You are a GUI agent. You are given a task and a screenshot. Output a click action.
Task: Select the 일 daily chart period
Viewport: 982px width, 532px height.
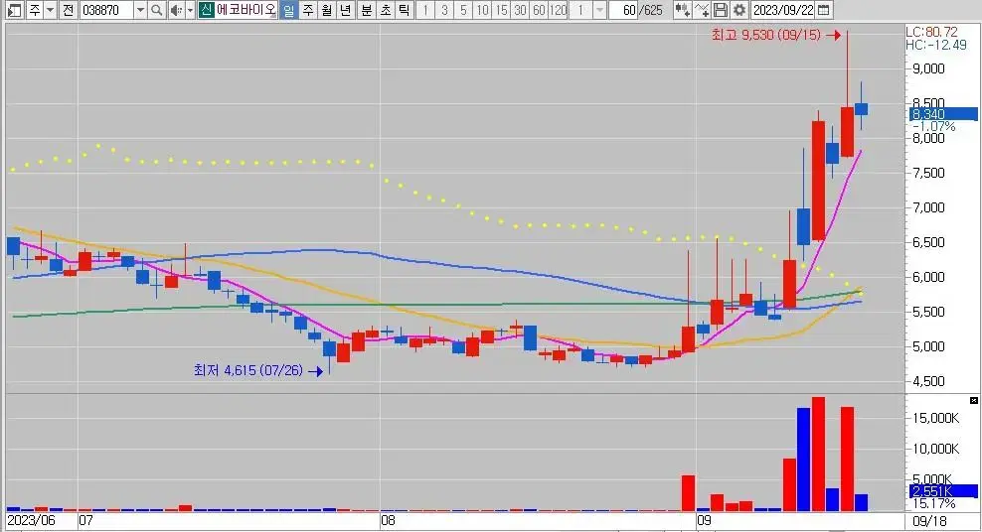pyautogui.click(x=288, y=10)
